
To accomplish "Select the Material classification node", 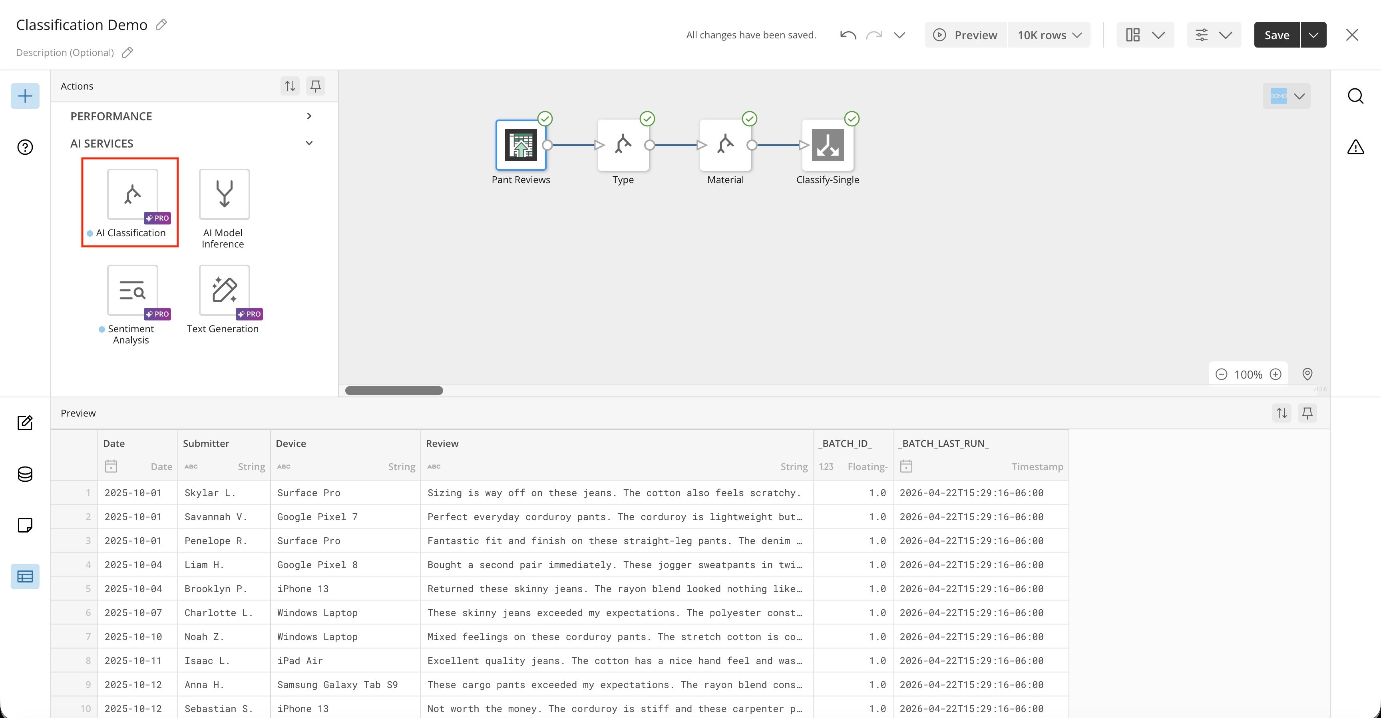I will pyautogui.click(x=725, y=145).
